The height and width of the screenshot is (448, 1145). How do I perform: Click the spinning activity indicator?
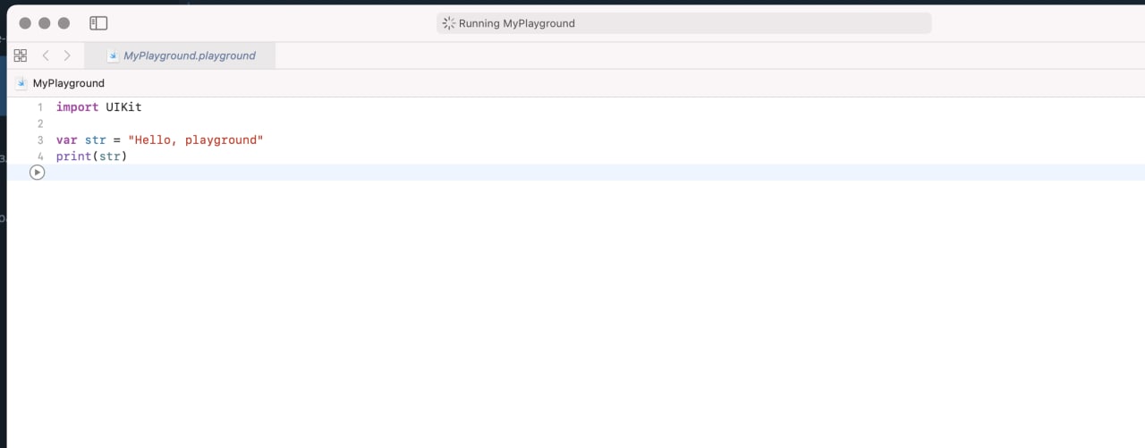(x=449, y=23)
